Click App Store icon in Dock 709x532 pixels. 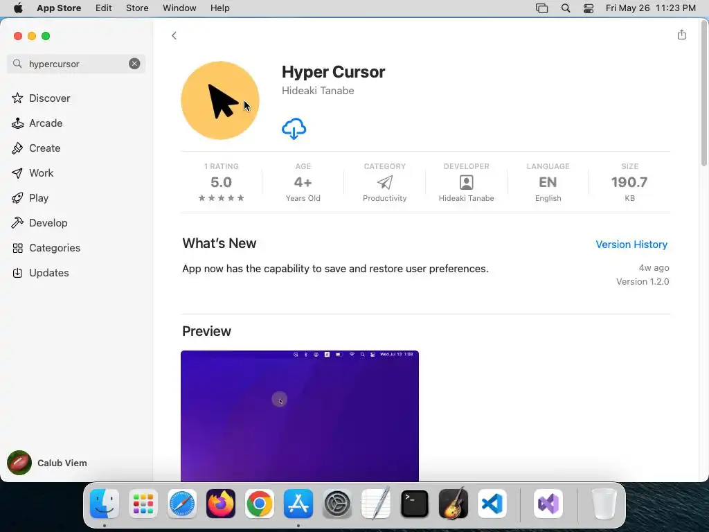pos(298,504)
